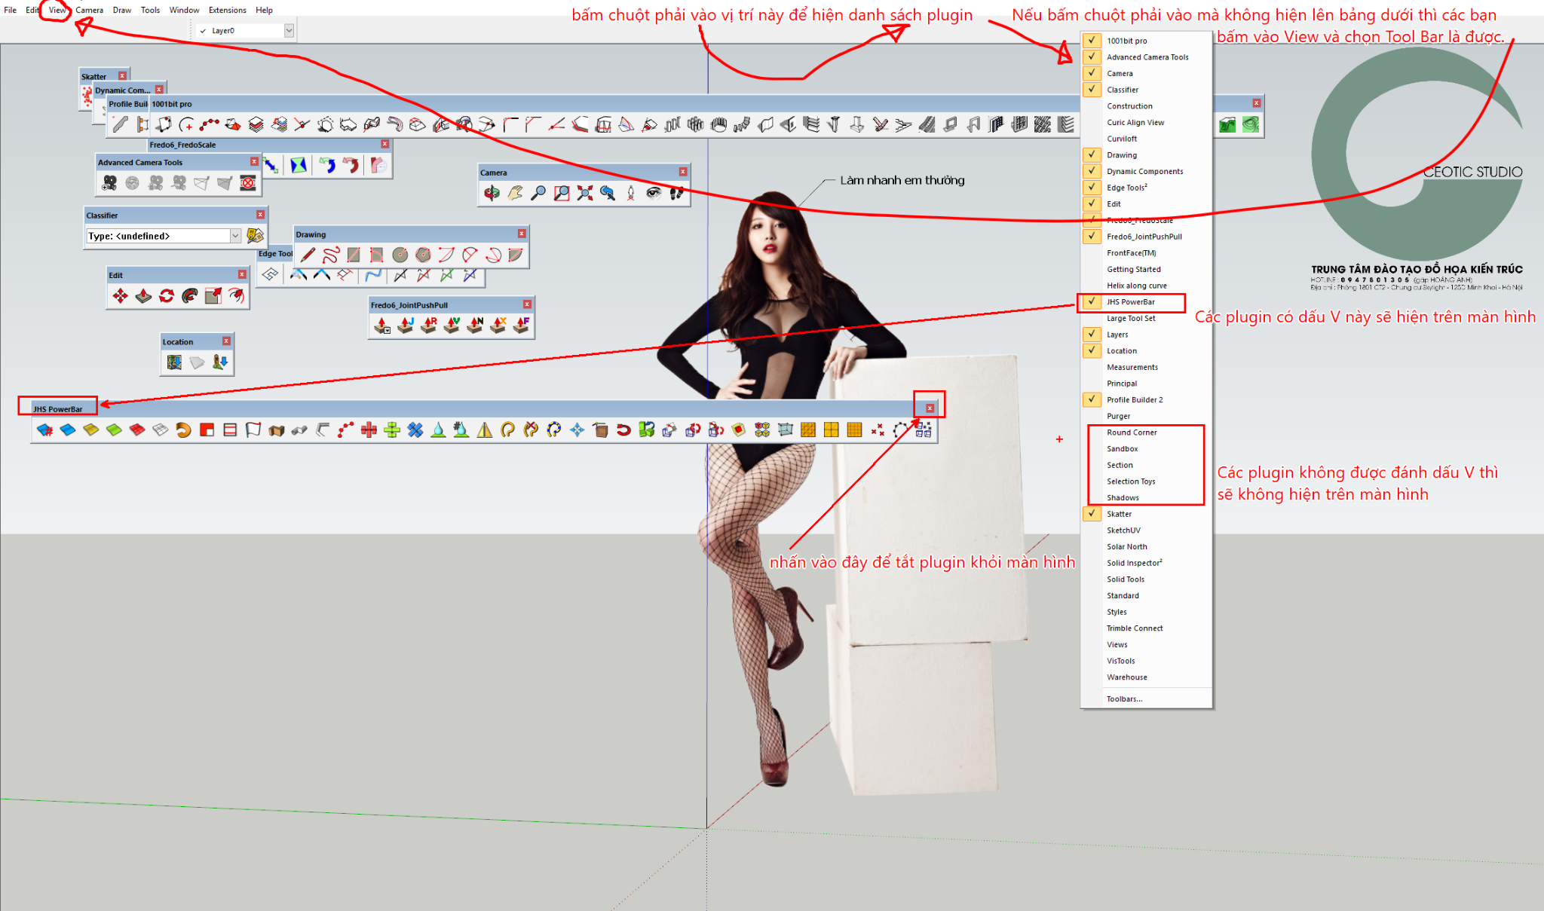Select the V Vector Push Pull tool
1544x911 pixels.
tap(452, 325)
